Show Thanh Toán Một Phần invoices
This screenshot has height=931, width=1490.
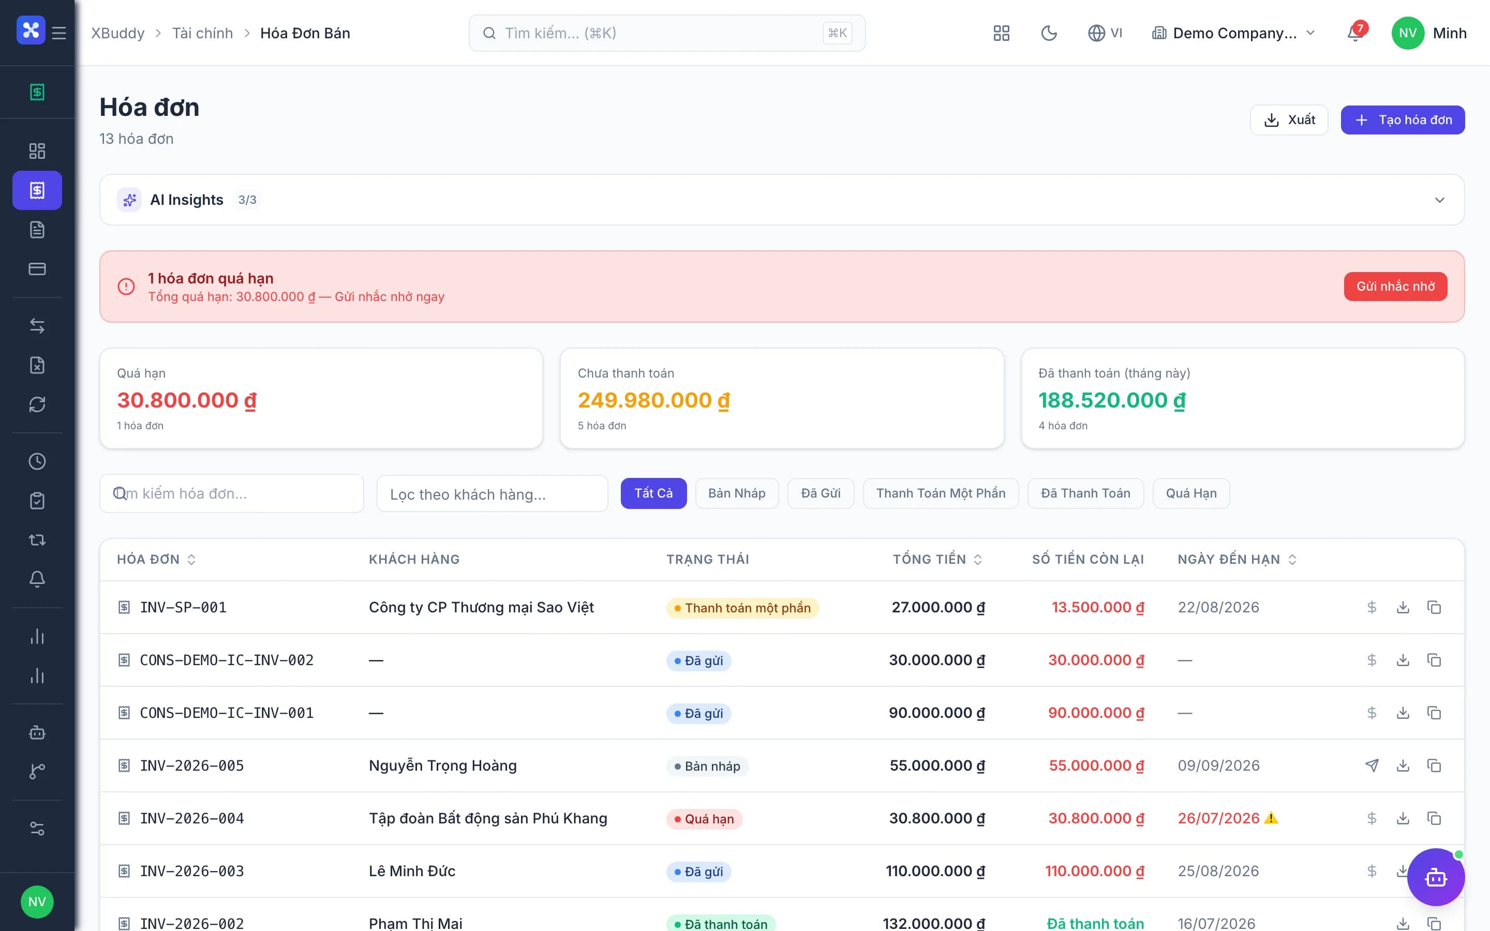[x=941, y=494]
